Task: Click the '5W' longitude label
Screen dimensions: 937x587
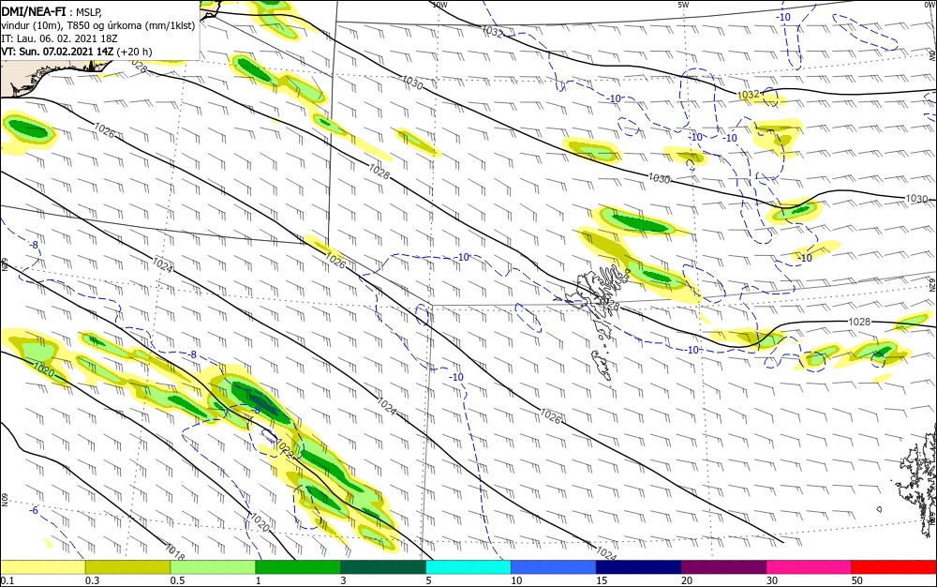Action: pos(684,5)
